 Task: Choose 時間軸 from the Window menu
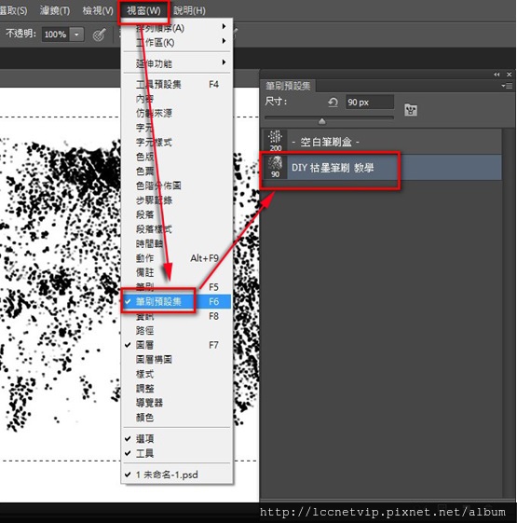click(x=177, y=244)
